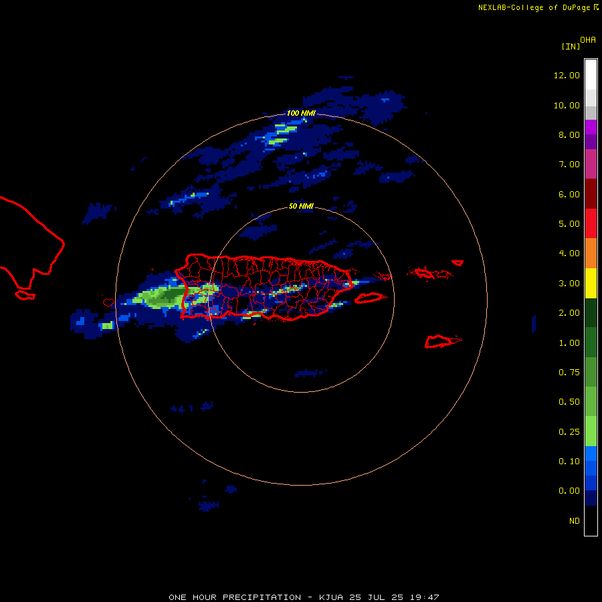
Task: Click the One Hour Precipitation KJUA title text
Action: coord(304,597)
